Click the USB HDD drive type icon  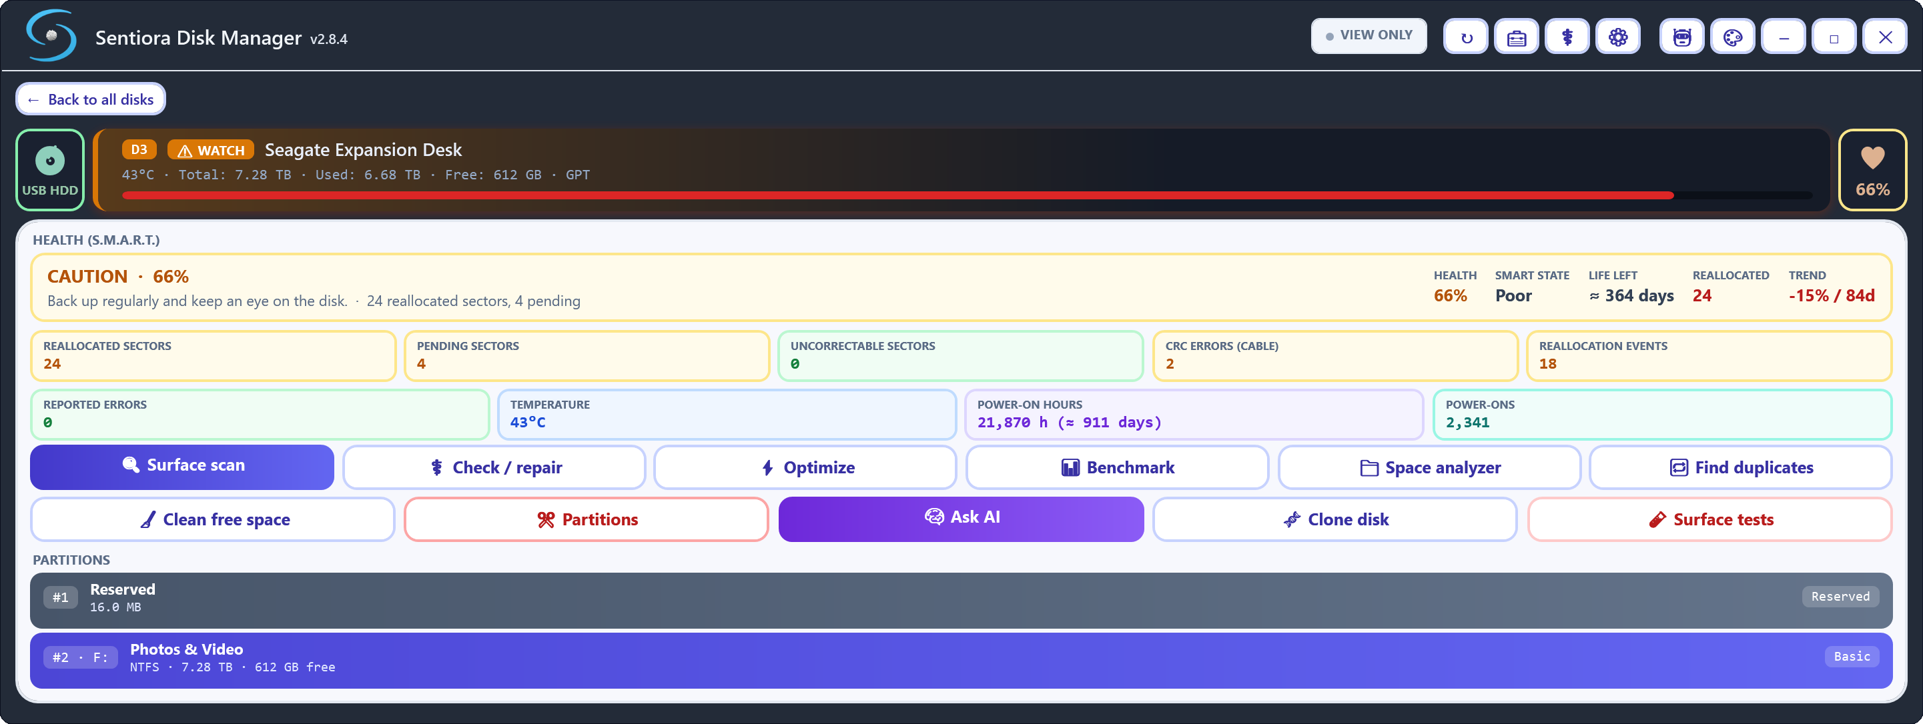50,170
